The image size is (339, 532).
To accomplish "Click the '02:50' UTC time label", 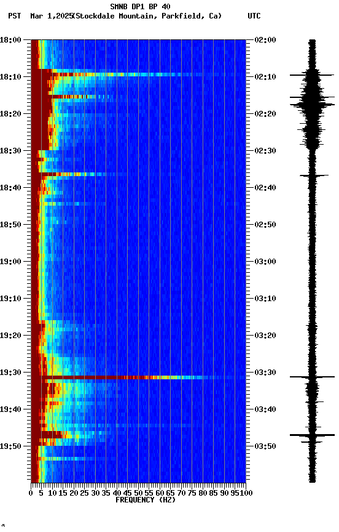I will pos(265,225).
